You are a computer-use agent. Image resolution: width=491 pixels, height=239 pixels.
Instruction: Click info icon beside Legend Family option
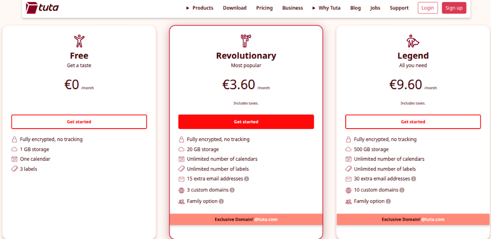pos(388,202)
